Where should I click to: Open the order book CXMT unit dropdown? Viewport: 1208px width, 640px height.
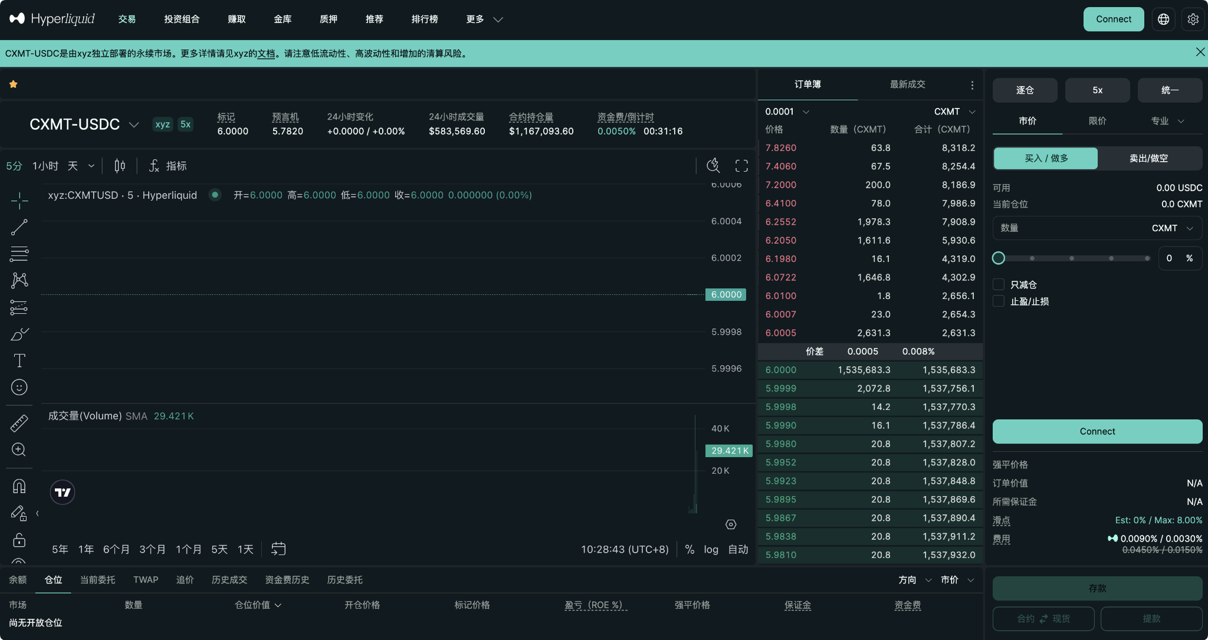tap(954, 111)
